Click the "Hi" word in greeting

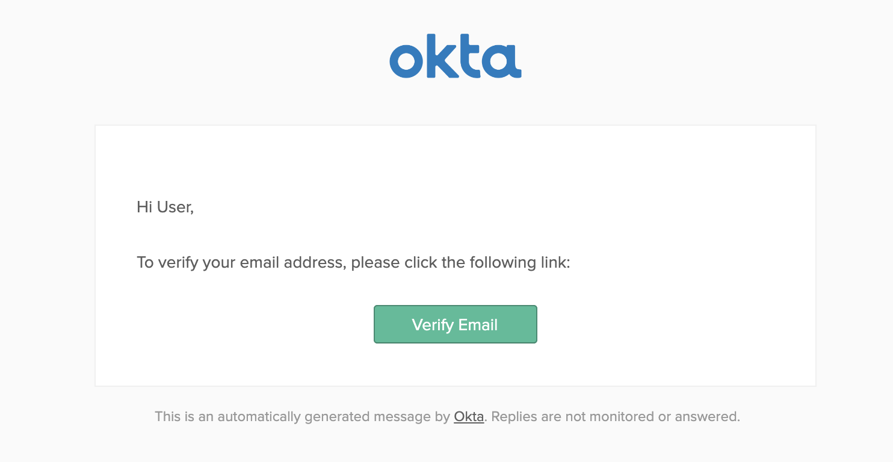click(x=144, y=208)
